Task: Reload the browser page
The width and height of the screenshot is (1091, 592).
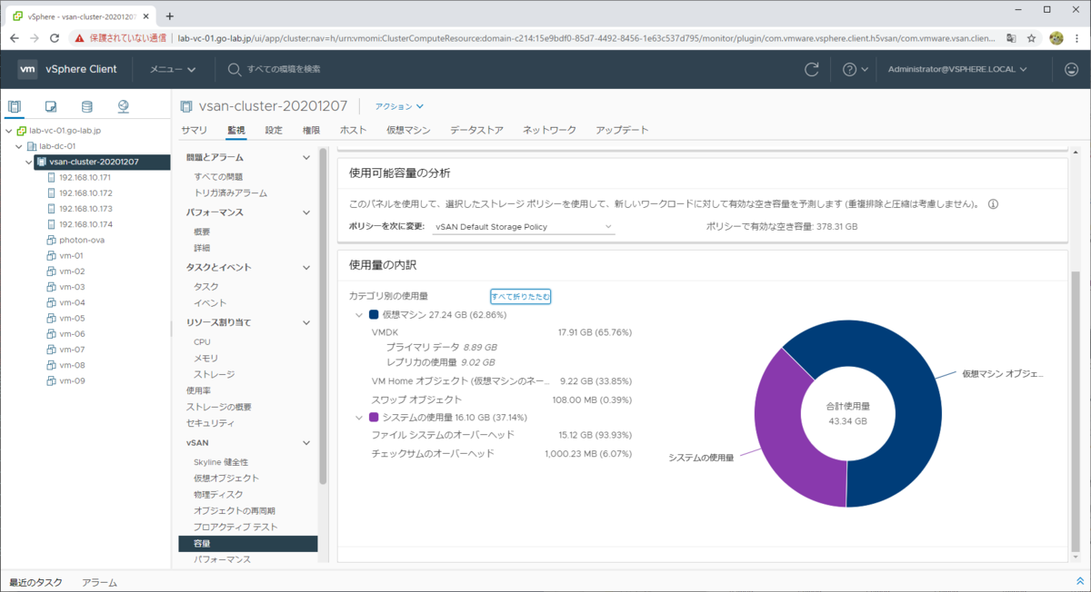Action: coord(55,38)
